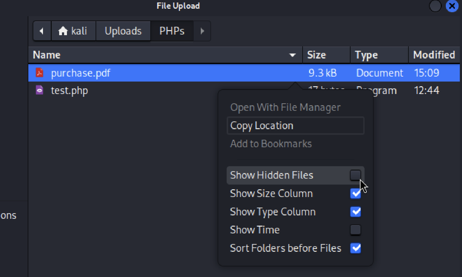
Task: Click the home icon in the kali breadcrumb
Action: click(x=63, y=31)
